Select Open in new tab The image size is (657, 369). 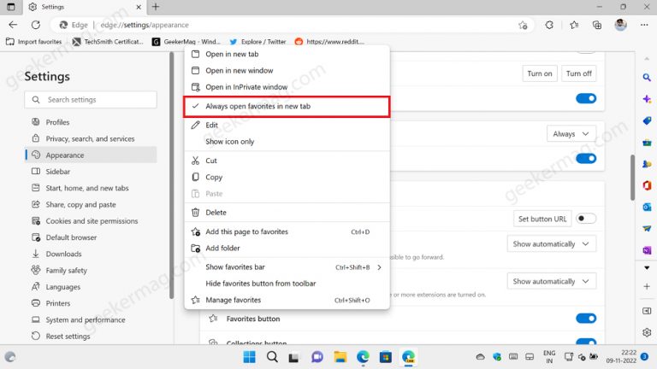(287, 54)
